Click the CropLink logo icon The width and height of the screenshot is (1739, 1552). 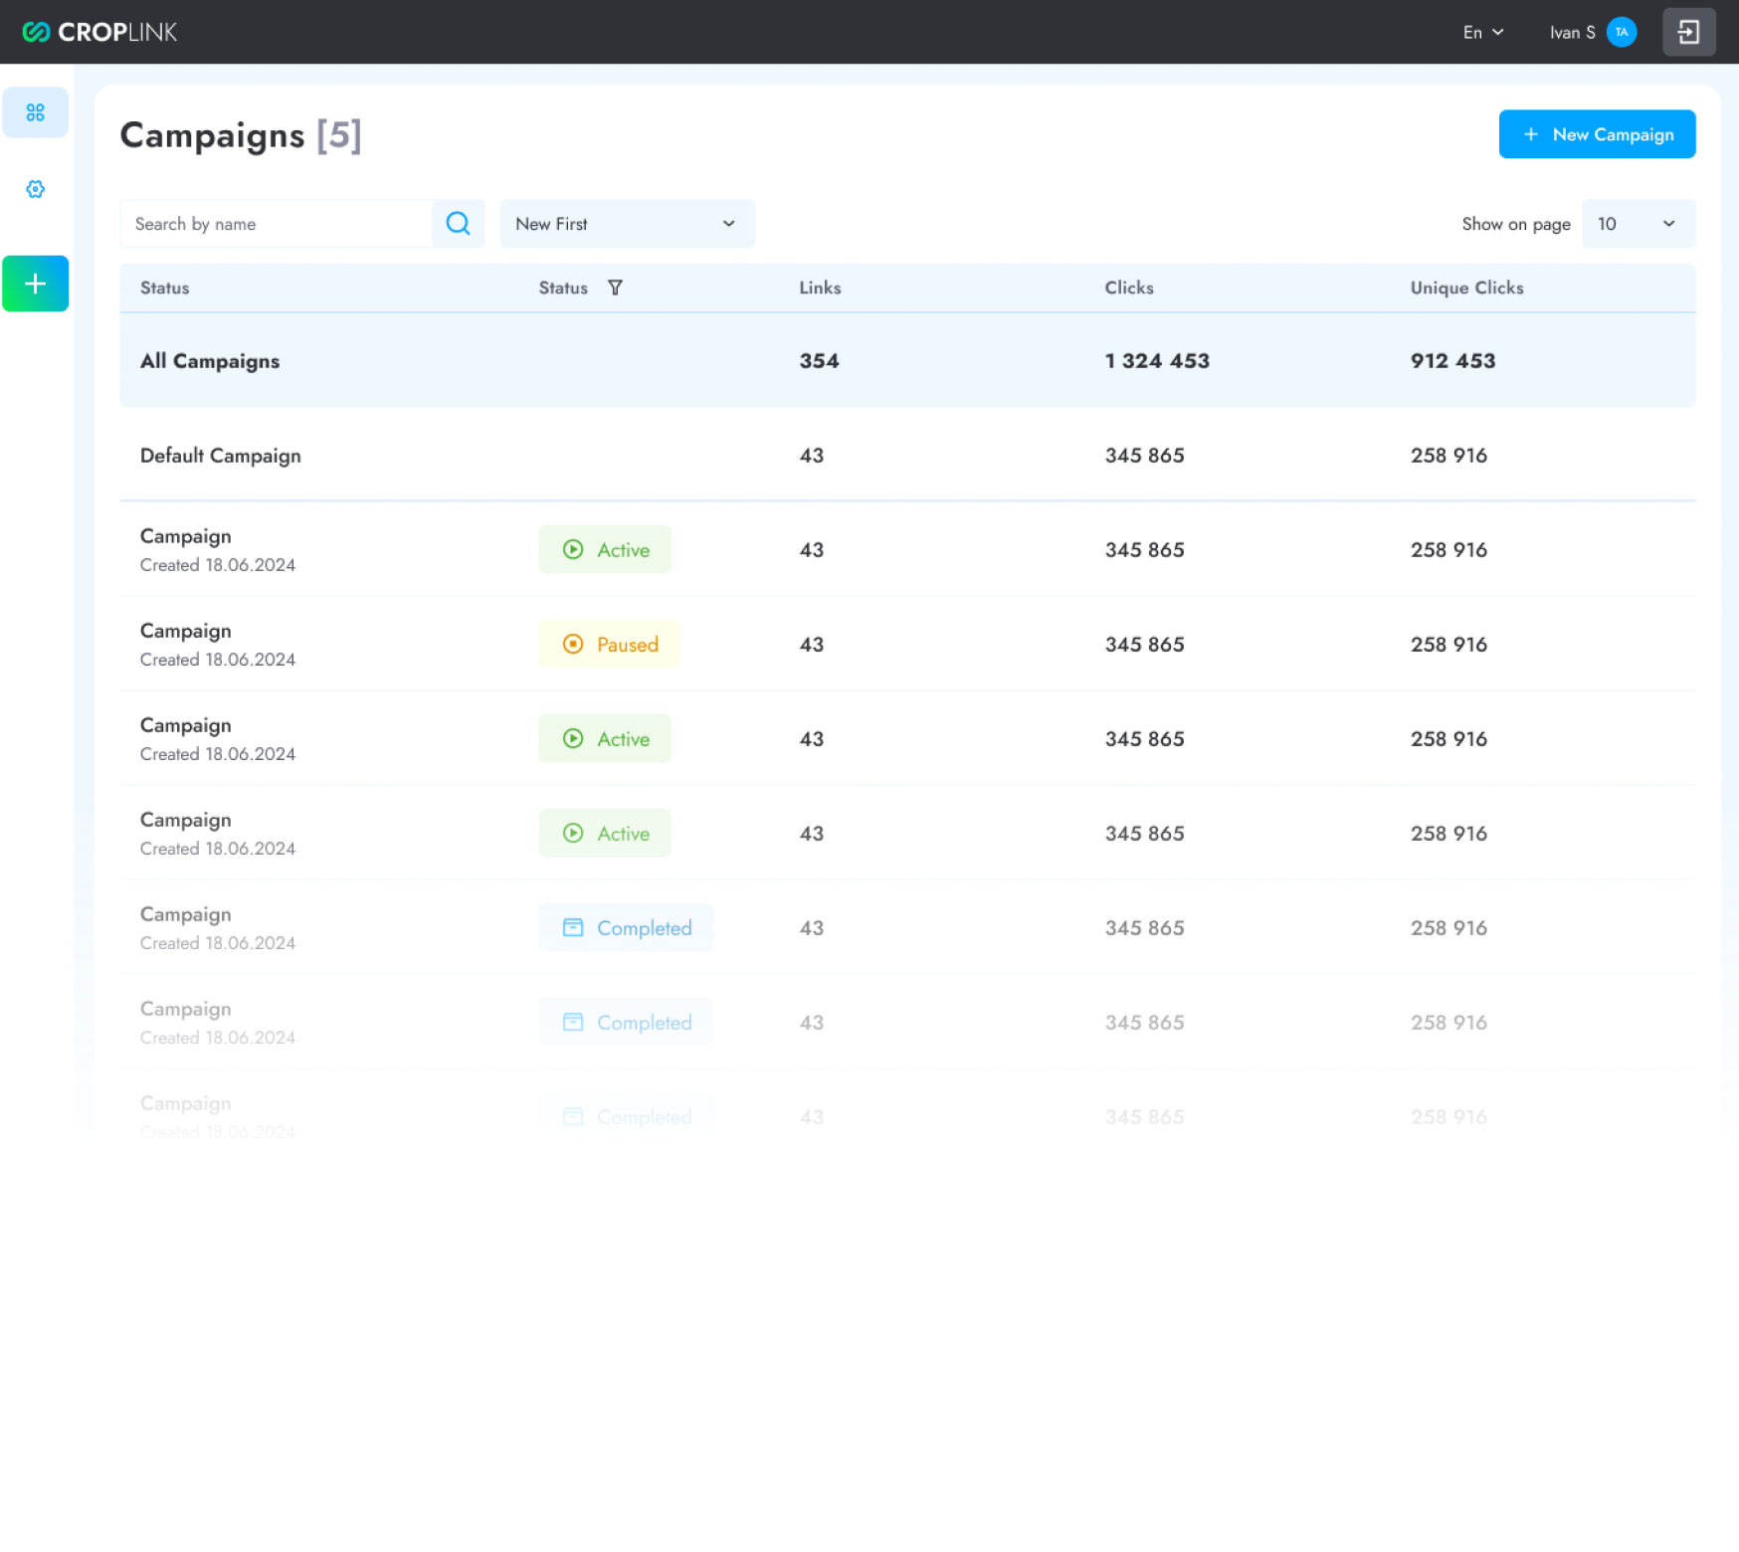pos(36,32)
